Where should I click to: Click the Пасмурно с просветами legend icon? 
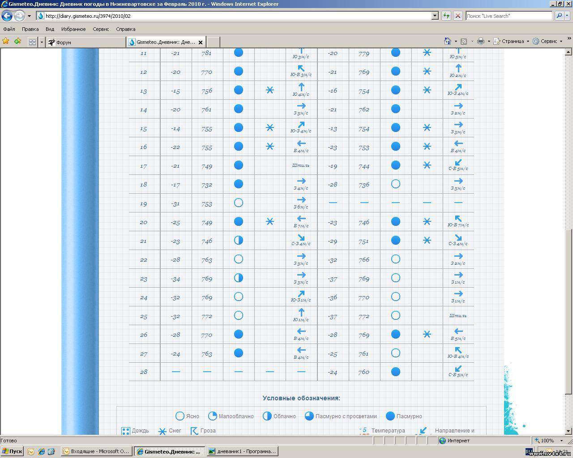tap(309, 416)
